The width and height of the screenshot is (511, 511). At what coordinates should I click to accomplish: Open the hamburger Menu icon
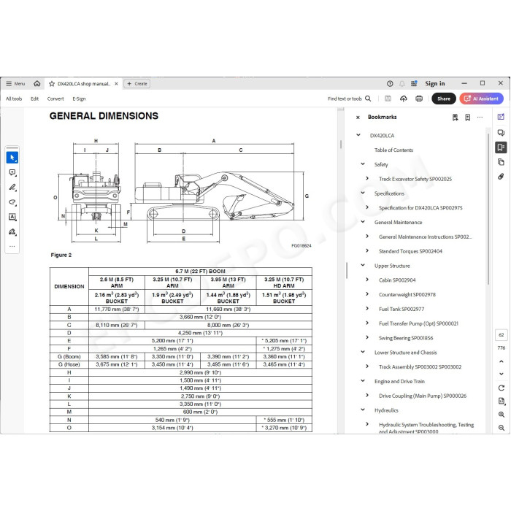point(9,84)
